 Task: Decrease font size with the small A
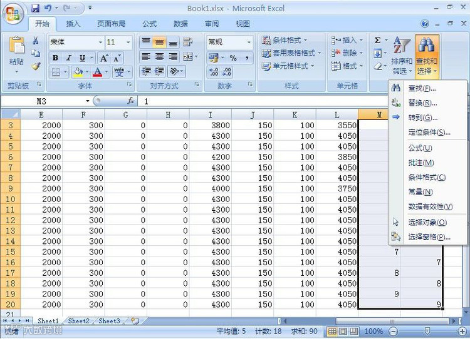(x=117, y=58)
